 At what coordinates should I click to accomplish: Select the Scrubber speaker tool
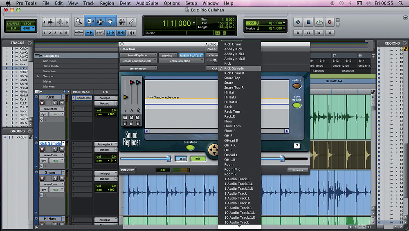pyautogui.click(x=122, y=22)
